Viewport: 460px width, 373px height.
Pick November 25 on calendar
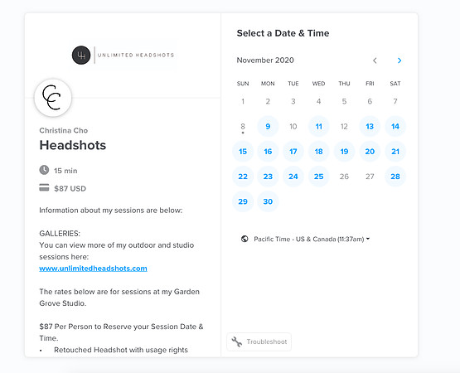[318, 177]
